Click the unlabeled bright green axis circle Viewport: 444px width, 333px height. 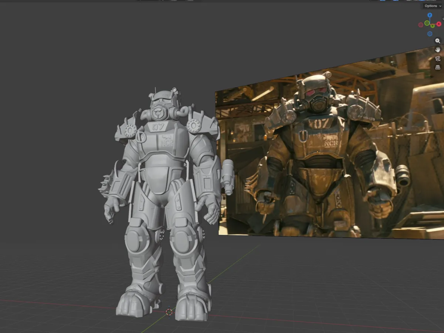(x=427, y=23)
